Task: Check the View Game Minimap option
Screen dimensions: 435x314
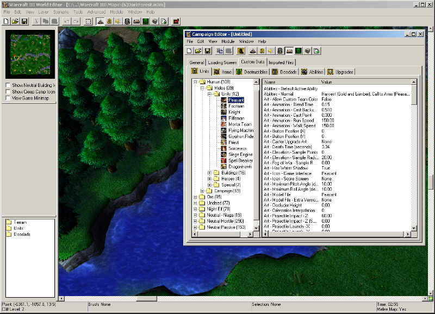Action: pyautogui.click(x=8, y=98)
